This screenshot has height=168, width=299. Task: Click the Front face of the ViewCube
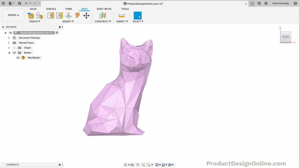click(286, 37)
